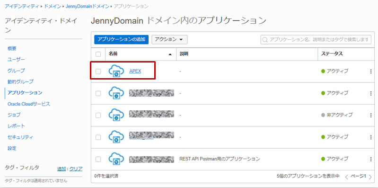The image size is (378, 188).
Task: Click クリア link in tag filter
Action: point(76,169)
